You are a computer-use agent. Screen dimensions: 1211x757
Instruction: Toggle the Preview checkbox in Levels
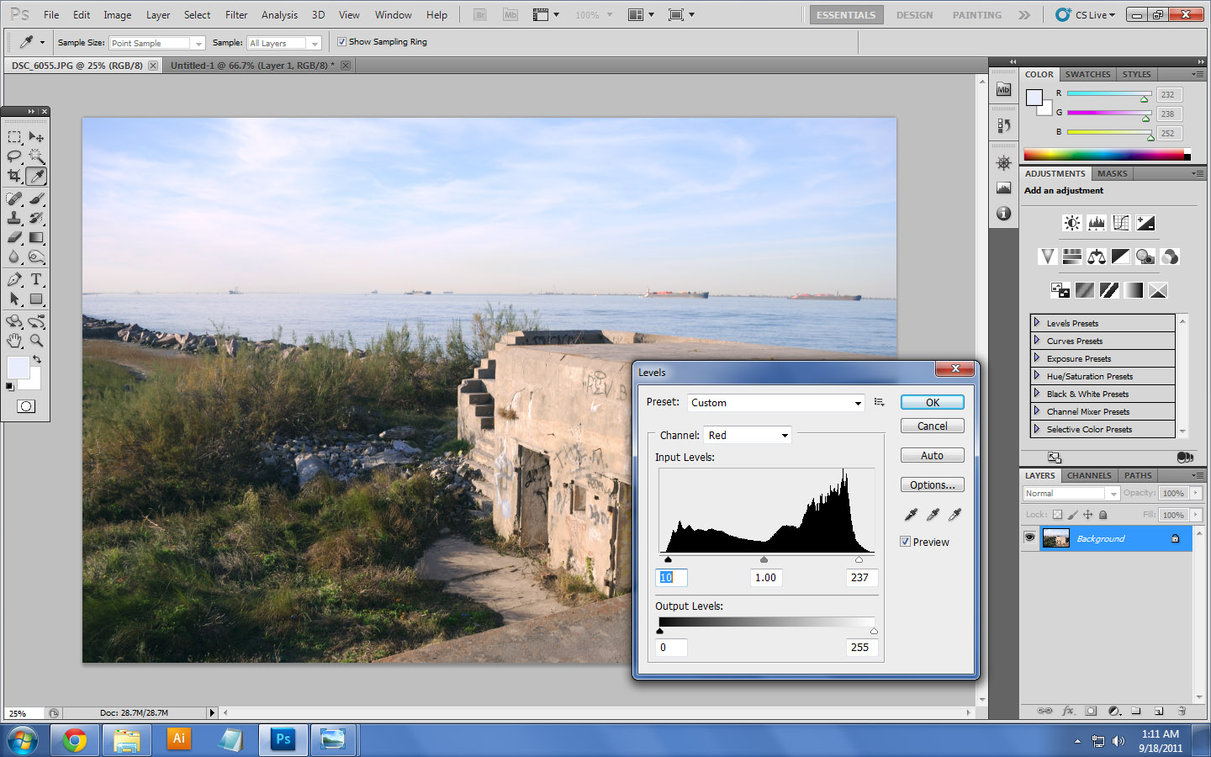[x=905, y=542]
